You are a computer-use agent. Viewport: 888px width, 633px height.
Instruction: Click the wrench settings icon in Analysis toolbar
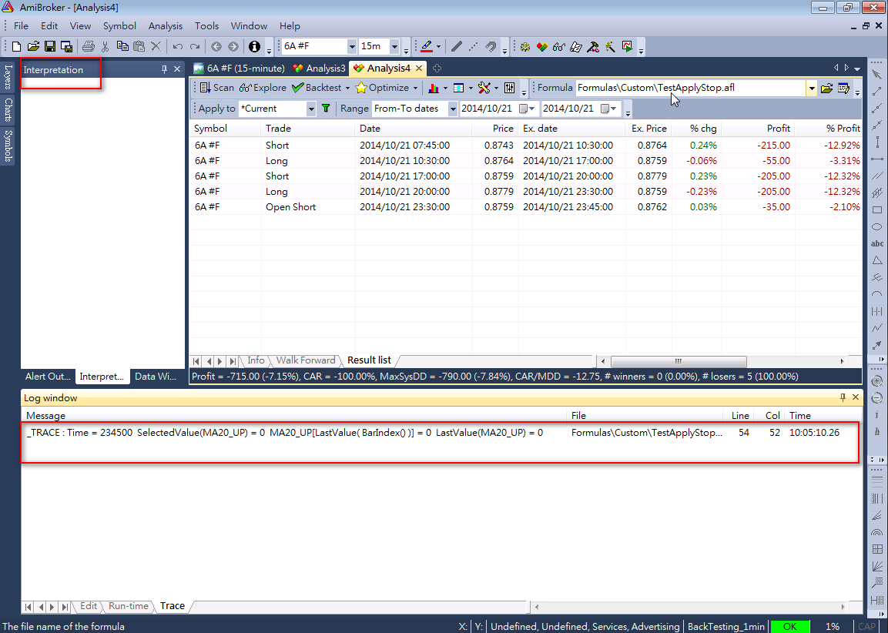click(484, 88)
